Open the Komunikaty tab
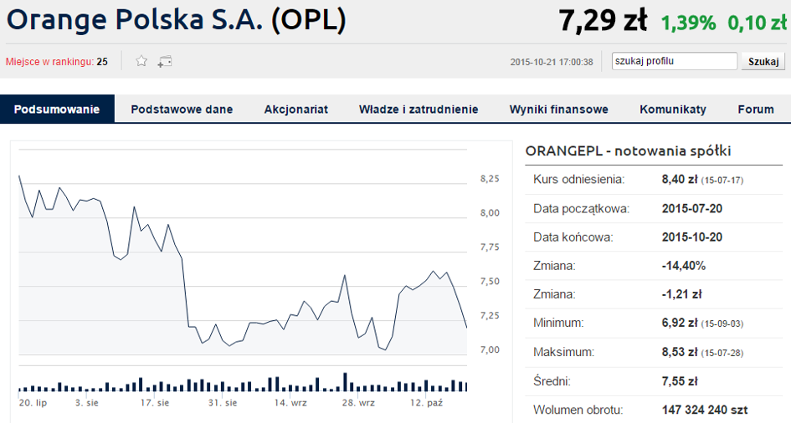Image resolution: width=791 pixels, height=423 pixels. (673, 110)
